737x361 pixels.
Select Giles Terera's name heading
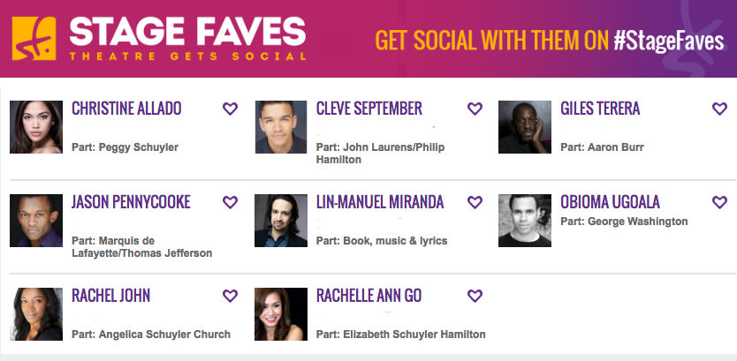tap(600, 109)
